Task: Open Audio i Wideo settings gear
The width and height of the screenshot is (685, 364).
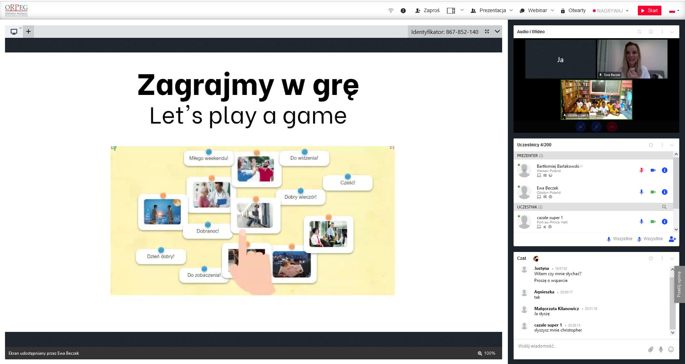Action: 651,32
